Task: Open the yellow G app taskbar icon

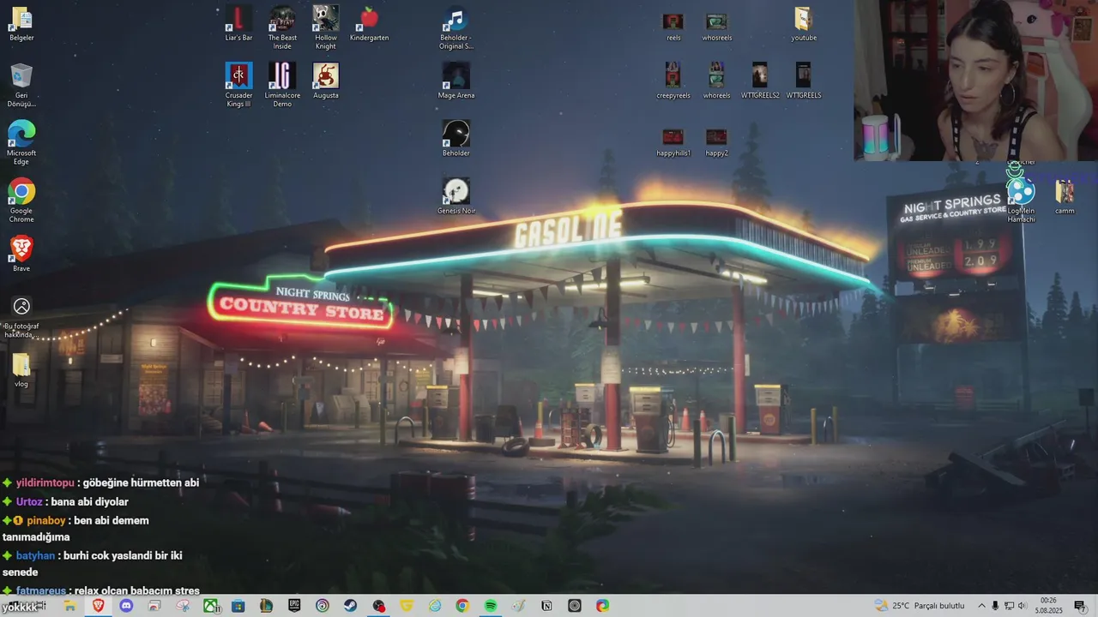Action: (407, 606)
